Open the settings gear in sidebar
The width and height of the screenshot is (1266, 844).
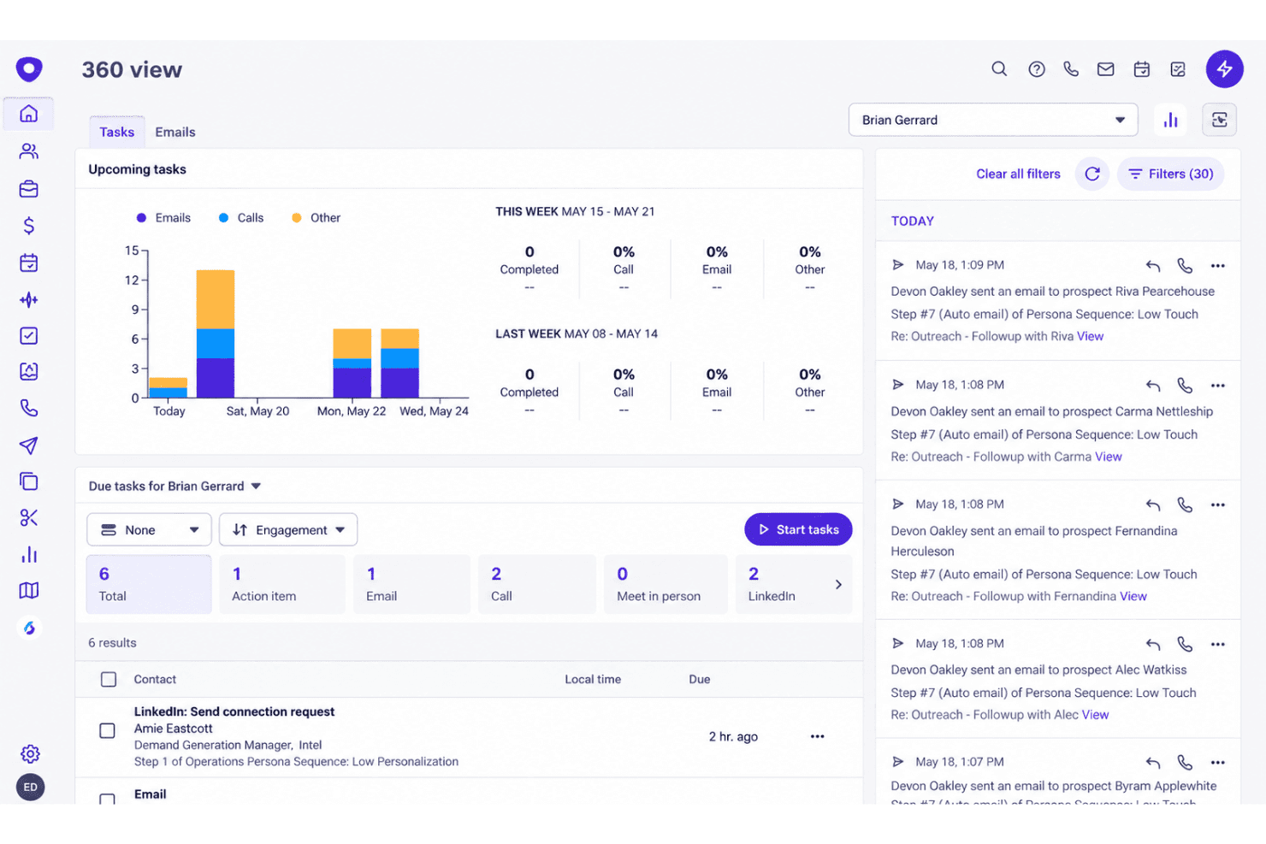30,753
